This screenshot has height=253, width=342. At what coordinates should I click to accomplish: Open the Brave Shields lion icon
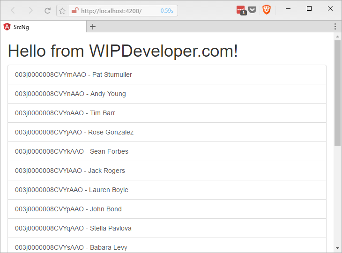(x=267, y=10)
